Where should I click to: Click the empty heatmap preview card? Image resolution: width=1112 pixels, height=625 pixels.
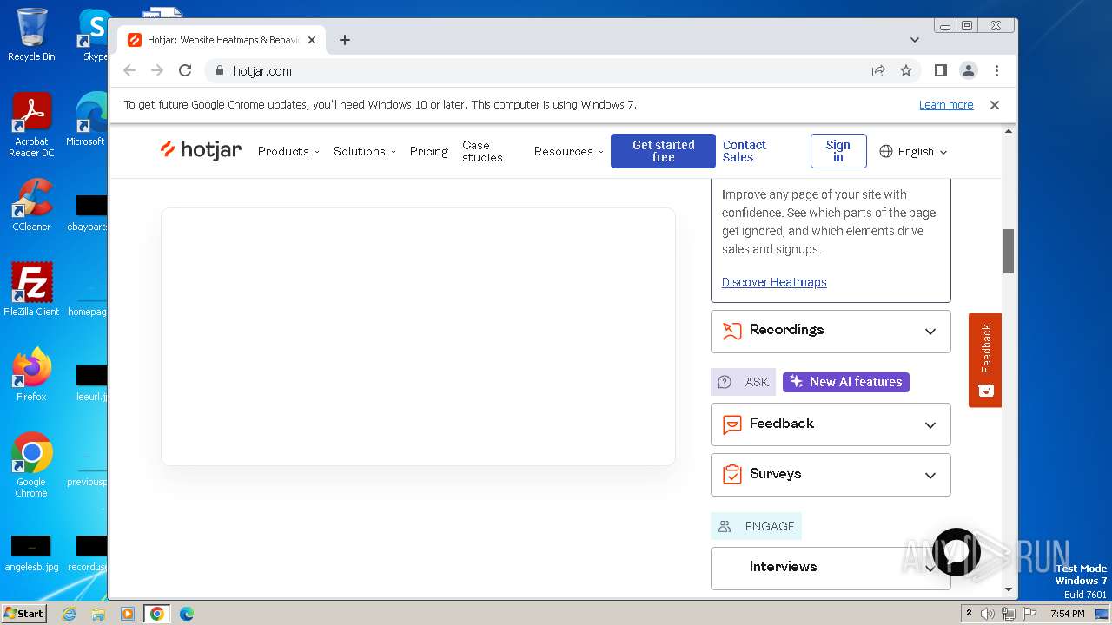[x=418, y=337]
